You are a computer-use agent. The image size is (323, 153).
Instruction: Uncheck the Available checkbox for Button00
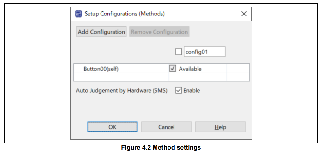coord(173,69)
